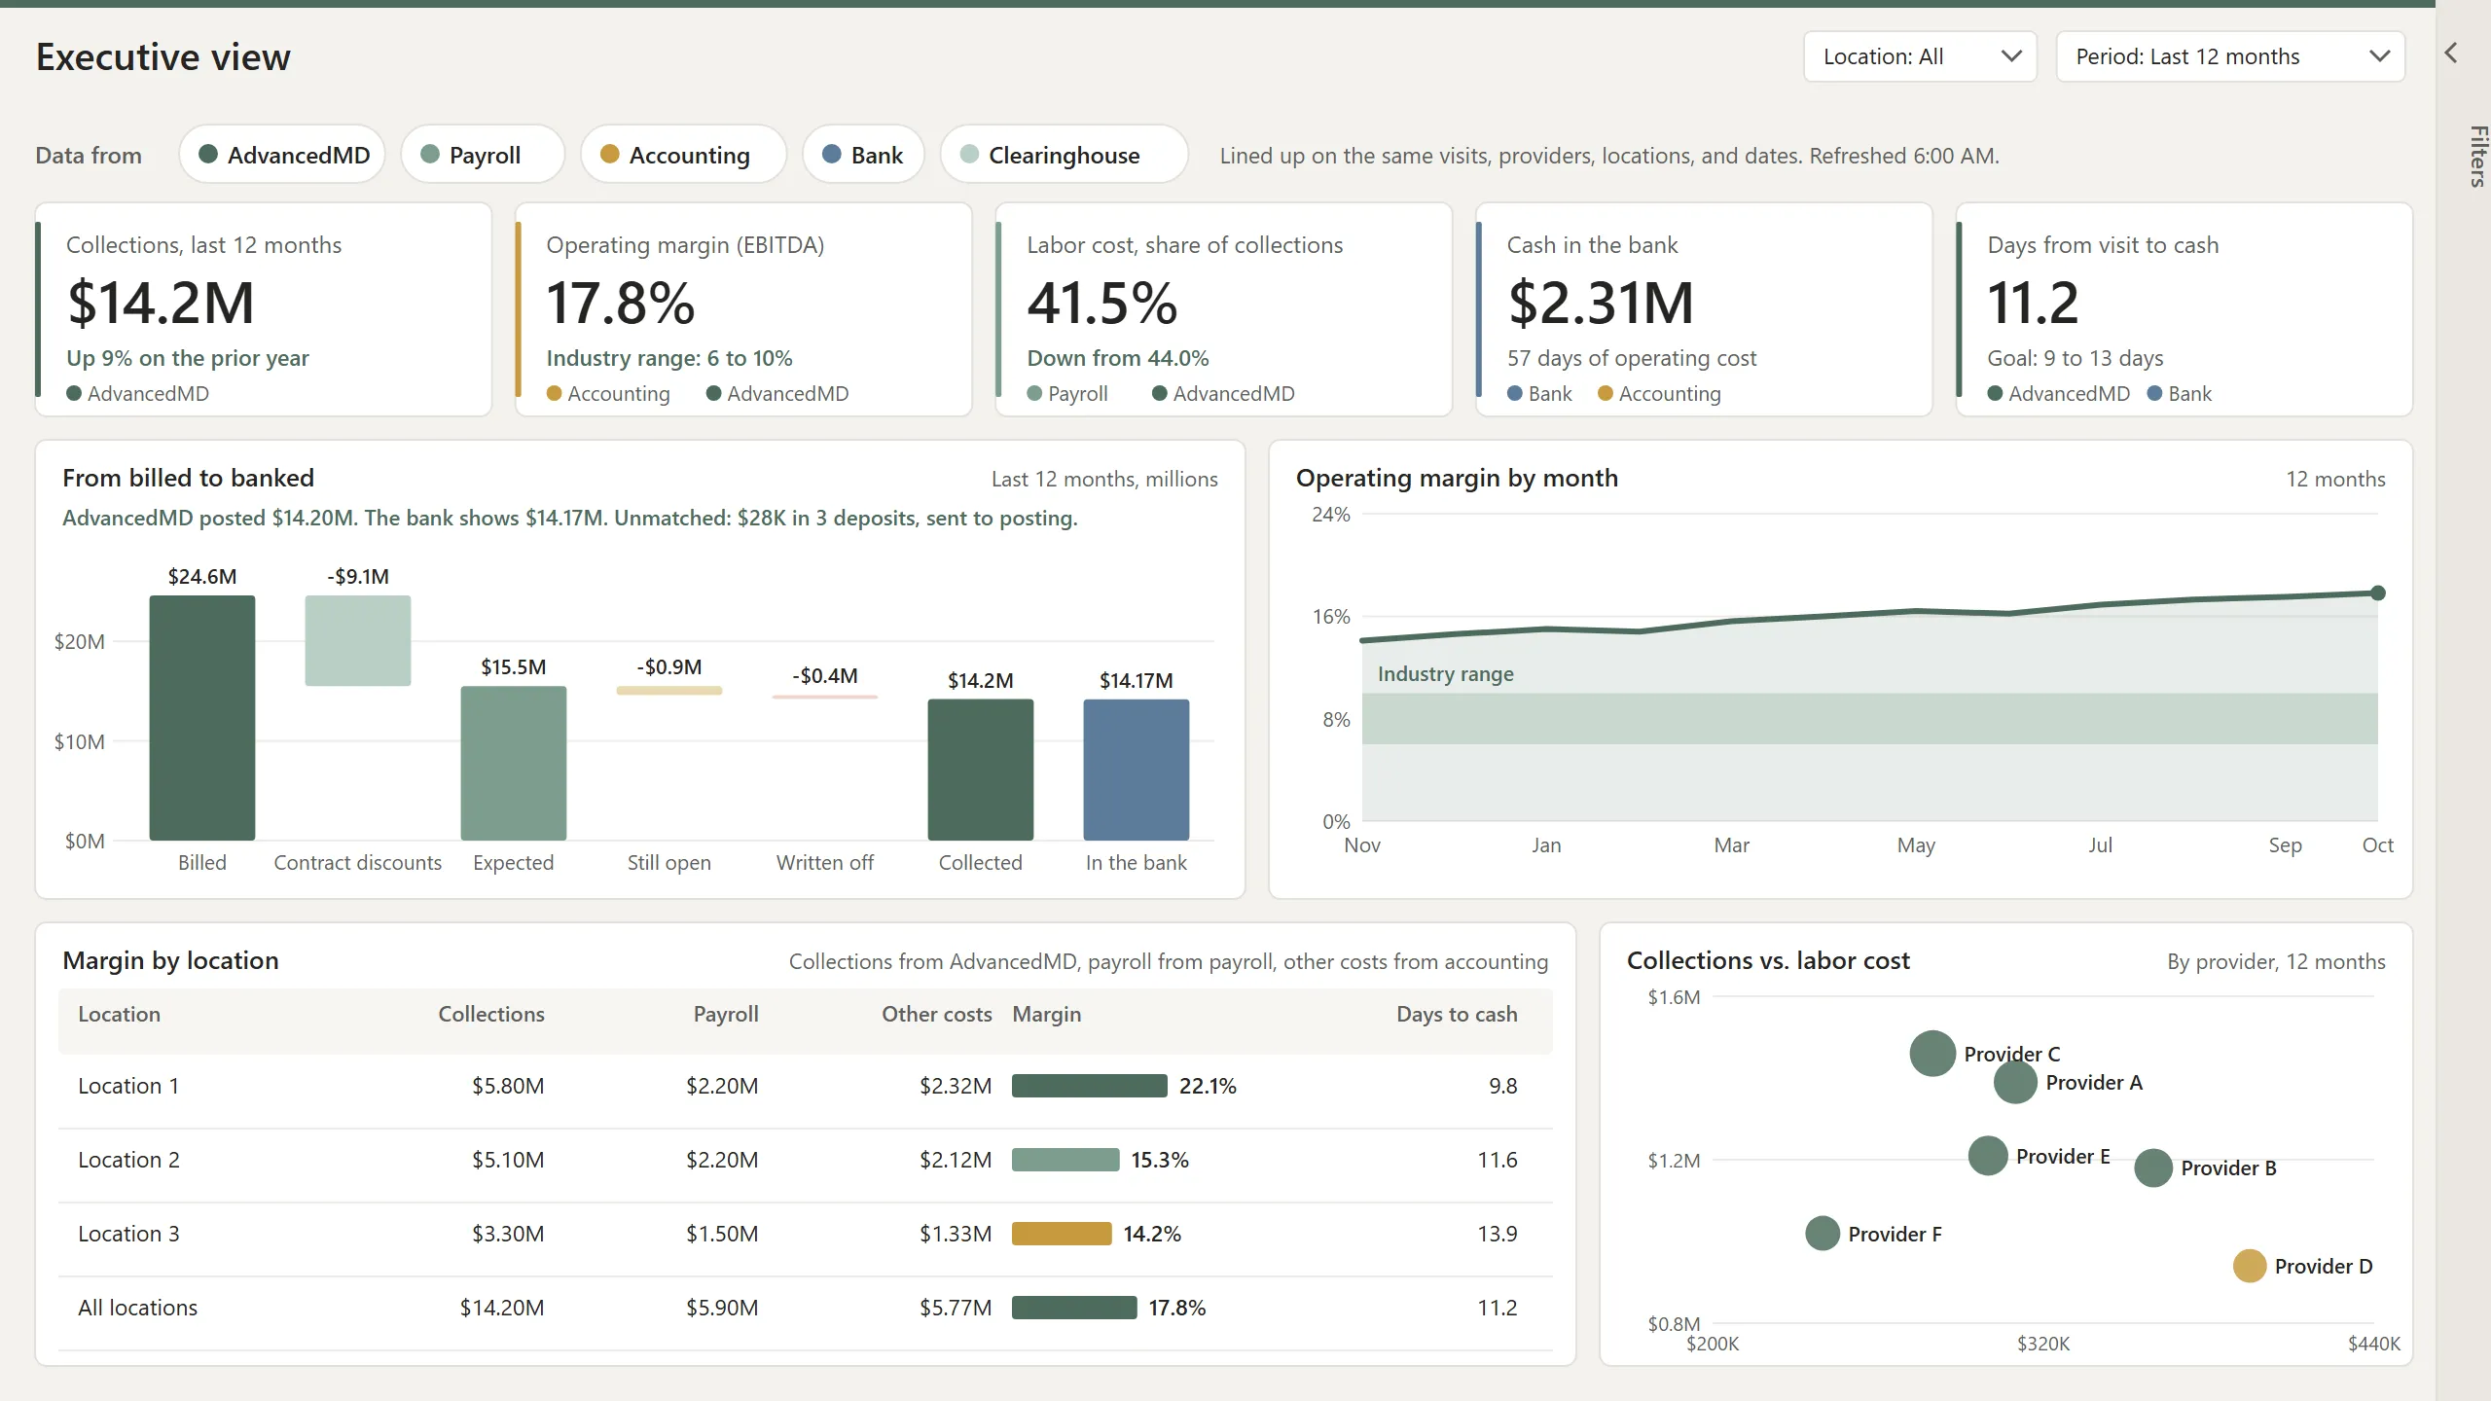Screen dimensions: 2491x1401
Task: Select the Location 3 row label
Action: tap(128, 1234)
